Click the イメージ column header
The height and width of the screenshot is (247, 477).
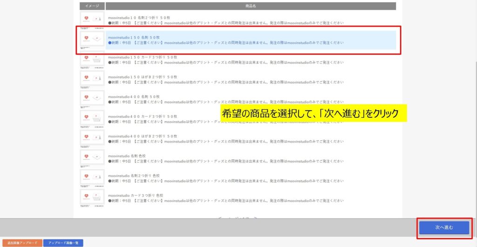pos(92,6)
